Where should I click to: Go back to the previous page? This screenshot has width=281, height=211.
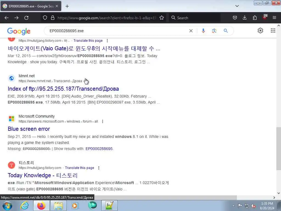[x=7, y=18]
